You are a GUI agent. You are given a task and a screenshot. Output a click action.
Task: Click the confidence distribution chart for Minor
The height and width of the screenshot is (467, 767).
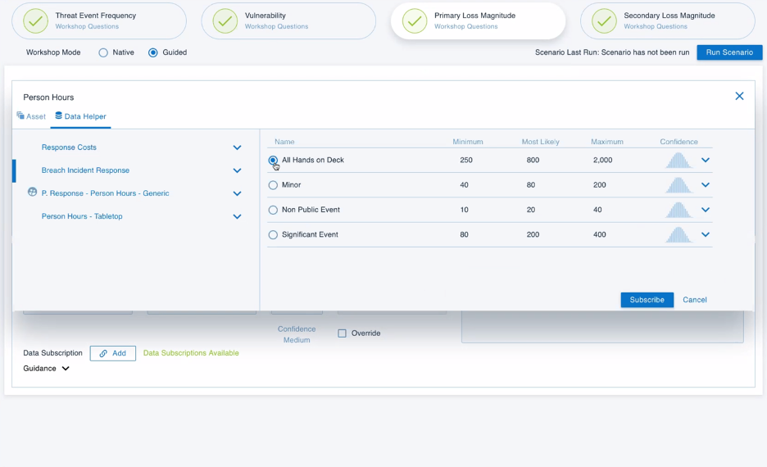[678, 185]
